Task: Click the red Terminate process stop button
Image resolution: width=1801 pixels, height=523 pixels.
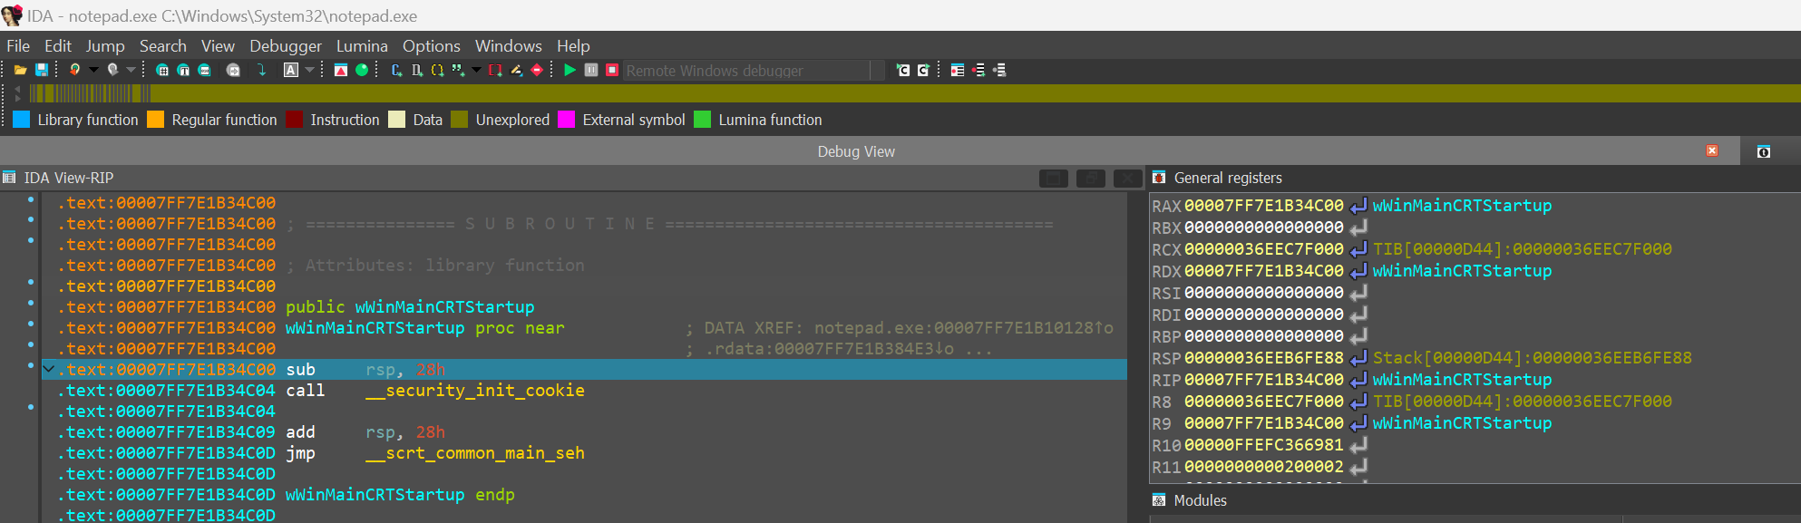Action: [612, 70]
